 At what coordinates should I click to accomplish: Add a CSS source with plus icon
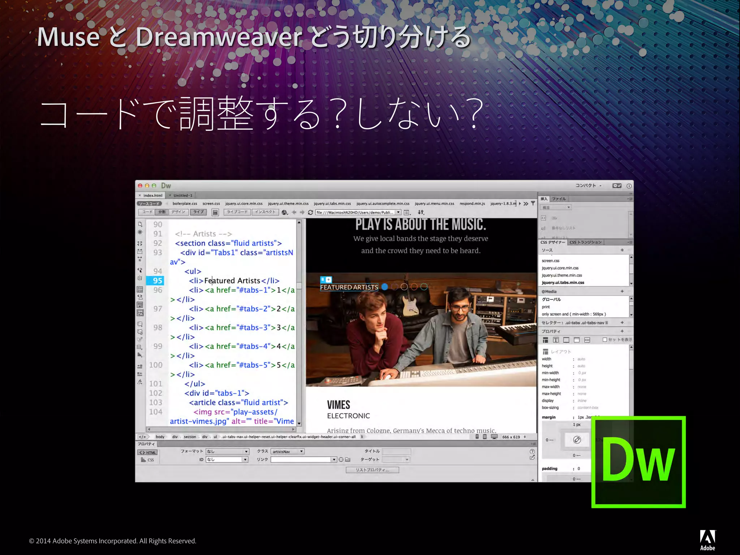(622, 250)
